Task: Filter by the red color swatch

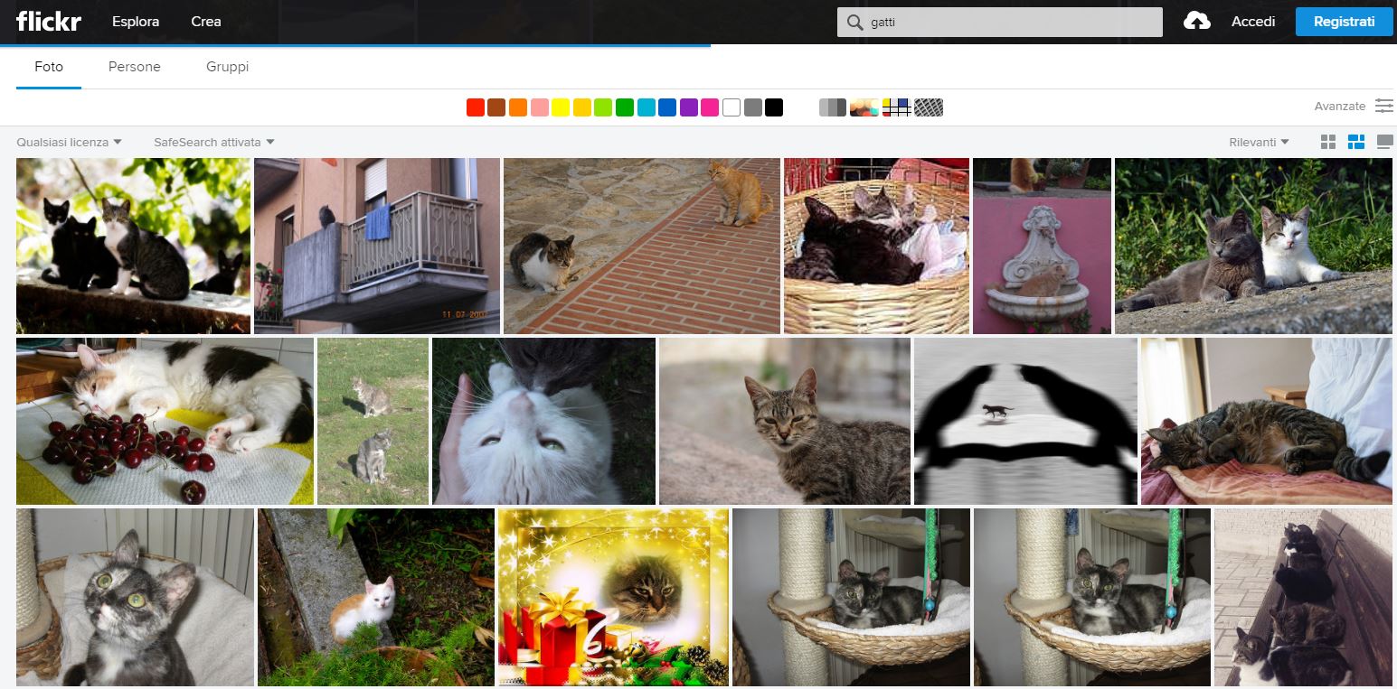Action: click(x=476, y=107)
